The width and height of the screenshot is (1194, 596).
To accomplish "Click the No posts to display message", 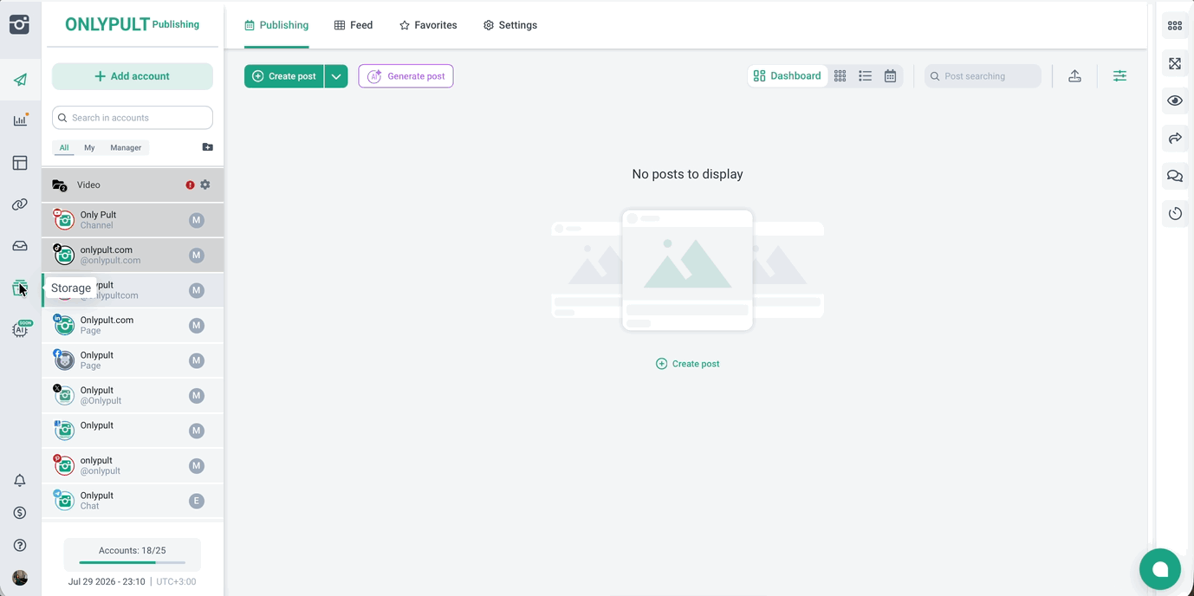I will [688, 174].
